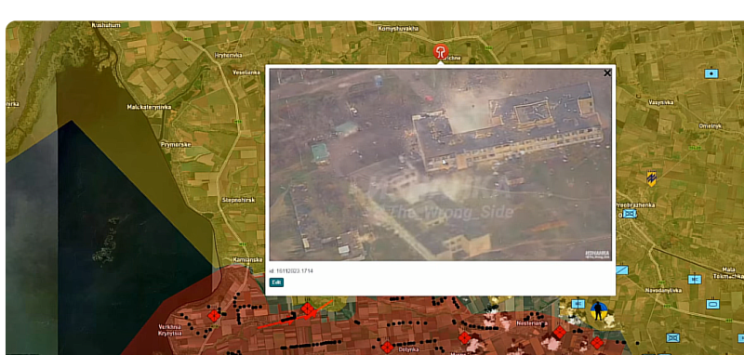Screen dimensions: 744x355
Task: Select blue MC unit marker near Mala Tokmachka
Action: (695, 279)
